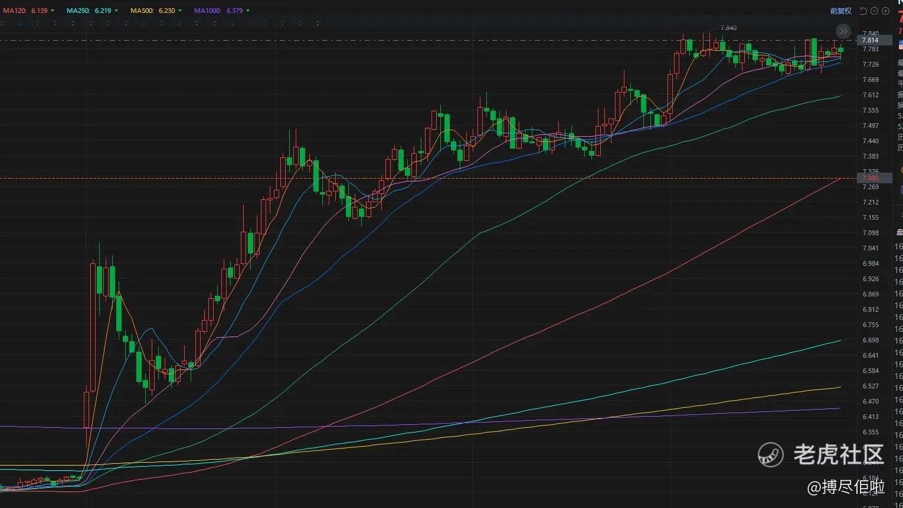Click the 6.984 axis price label
This screenshot has height=508, width=903.
pyautogui.click(x=871, y=263)
